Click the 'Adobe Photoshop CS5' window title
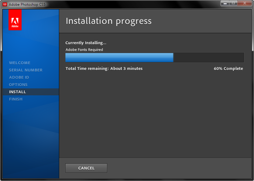Image resolution: width=254 pixels, height=181 pixels. click(27, 5)
